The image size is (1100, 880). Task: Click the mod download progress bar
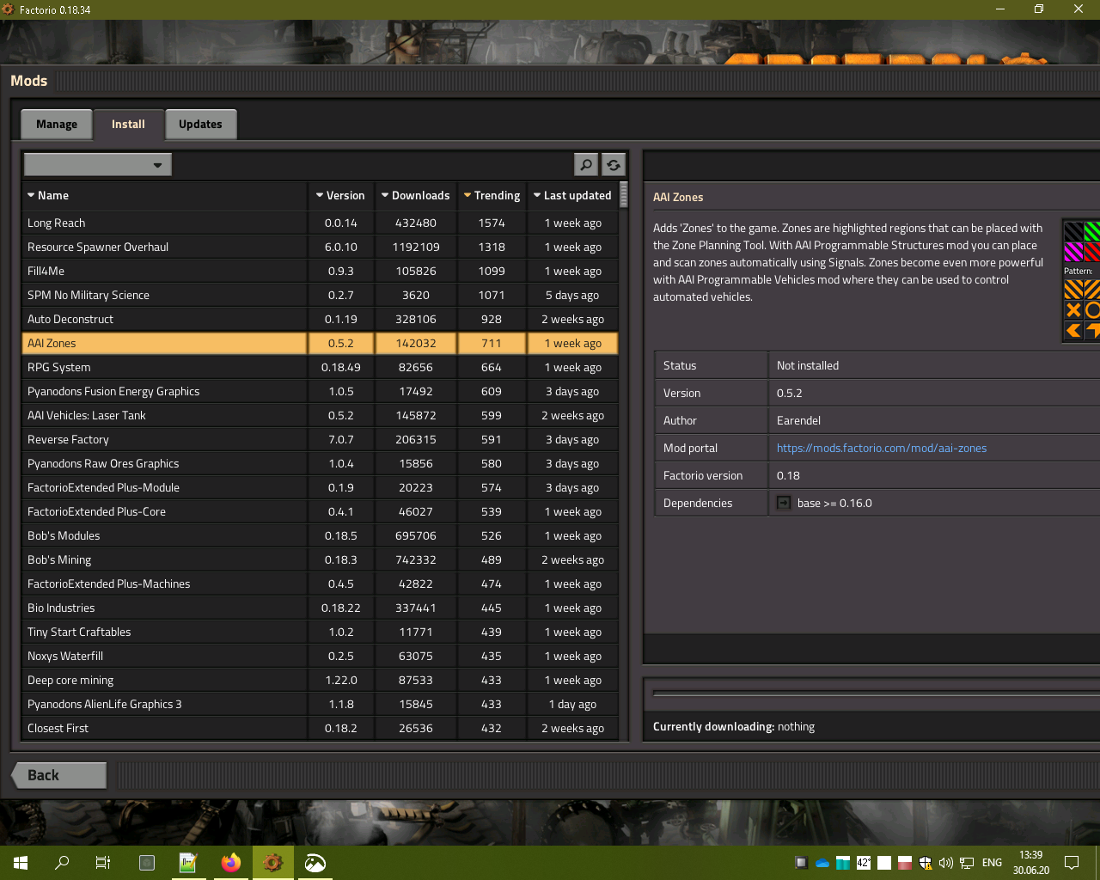point(876,693)
